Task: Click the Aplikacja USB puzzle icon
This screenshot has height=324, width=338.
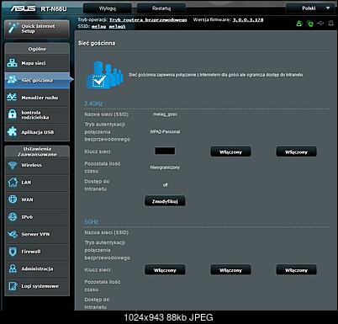Action: point(12,132)
